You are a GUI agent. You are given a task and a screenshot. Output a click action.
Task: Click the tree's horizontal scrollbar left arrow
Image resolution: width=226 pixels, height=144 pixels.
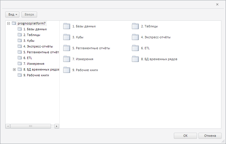[x=8, y=126]
